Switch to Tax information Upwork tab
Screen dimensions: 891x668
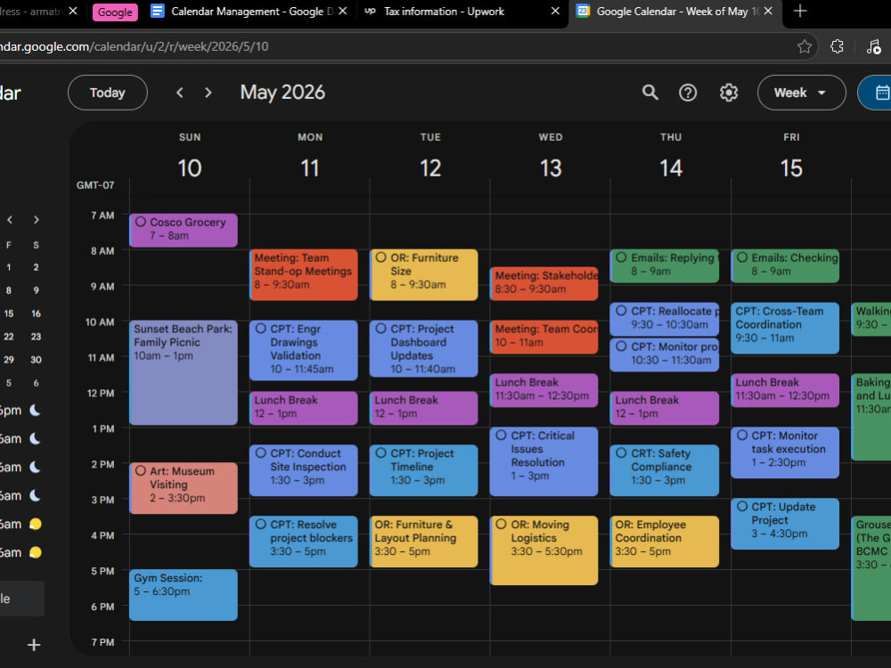pos(461,11)
